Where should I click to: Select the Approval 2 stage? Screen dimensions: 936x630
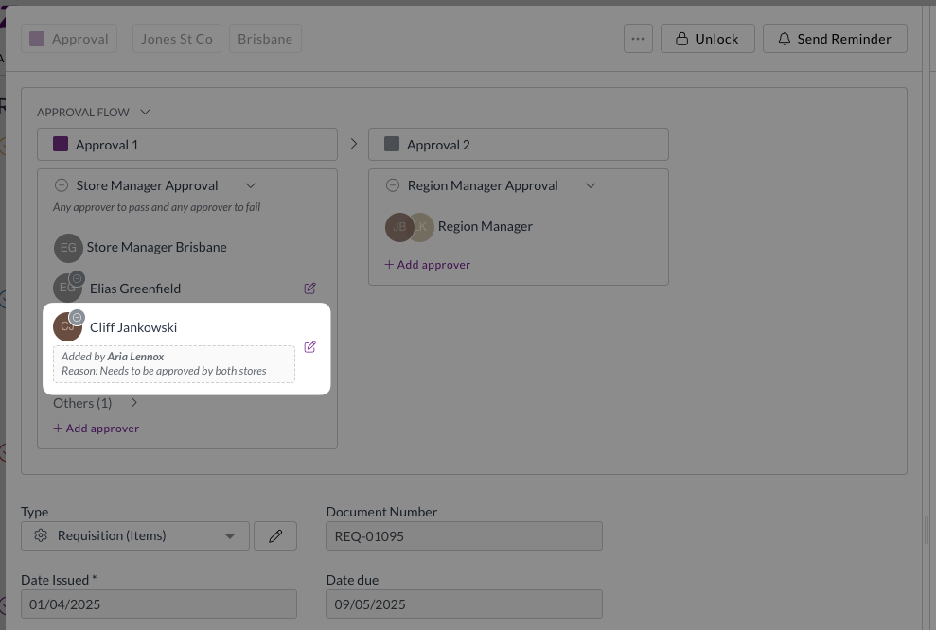pyautogui.click(x=518, y=145)
